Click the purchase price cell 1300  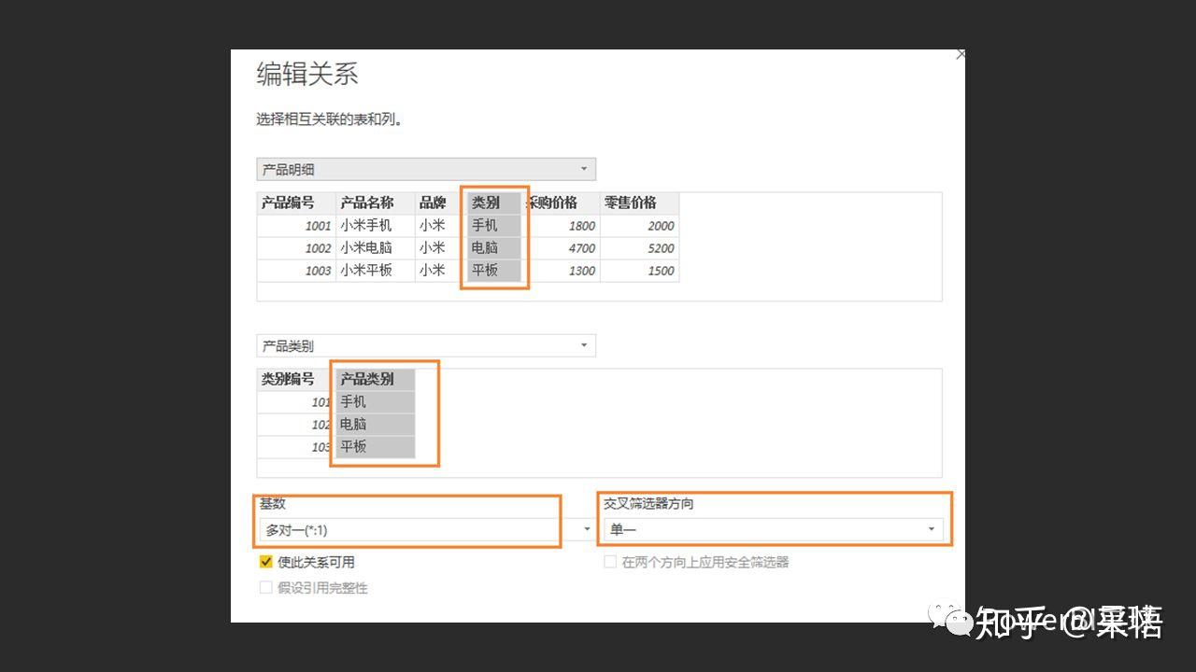pos(561,271)
